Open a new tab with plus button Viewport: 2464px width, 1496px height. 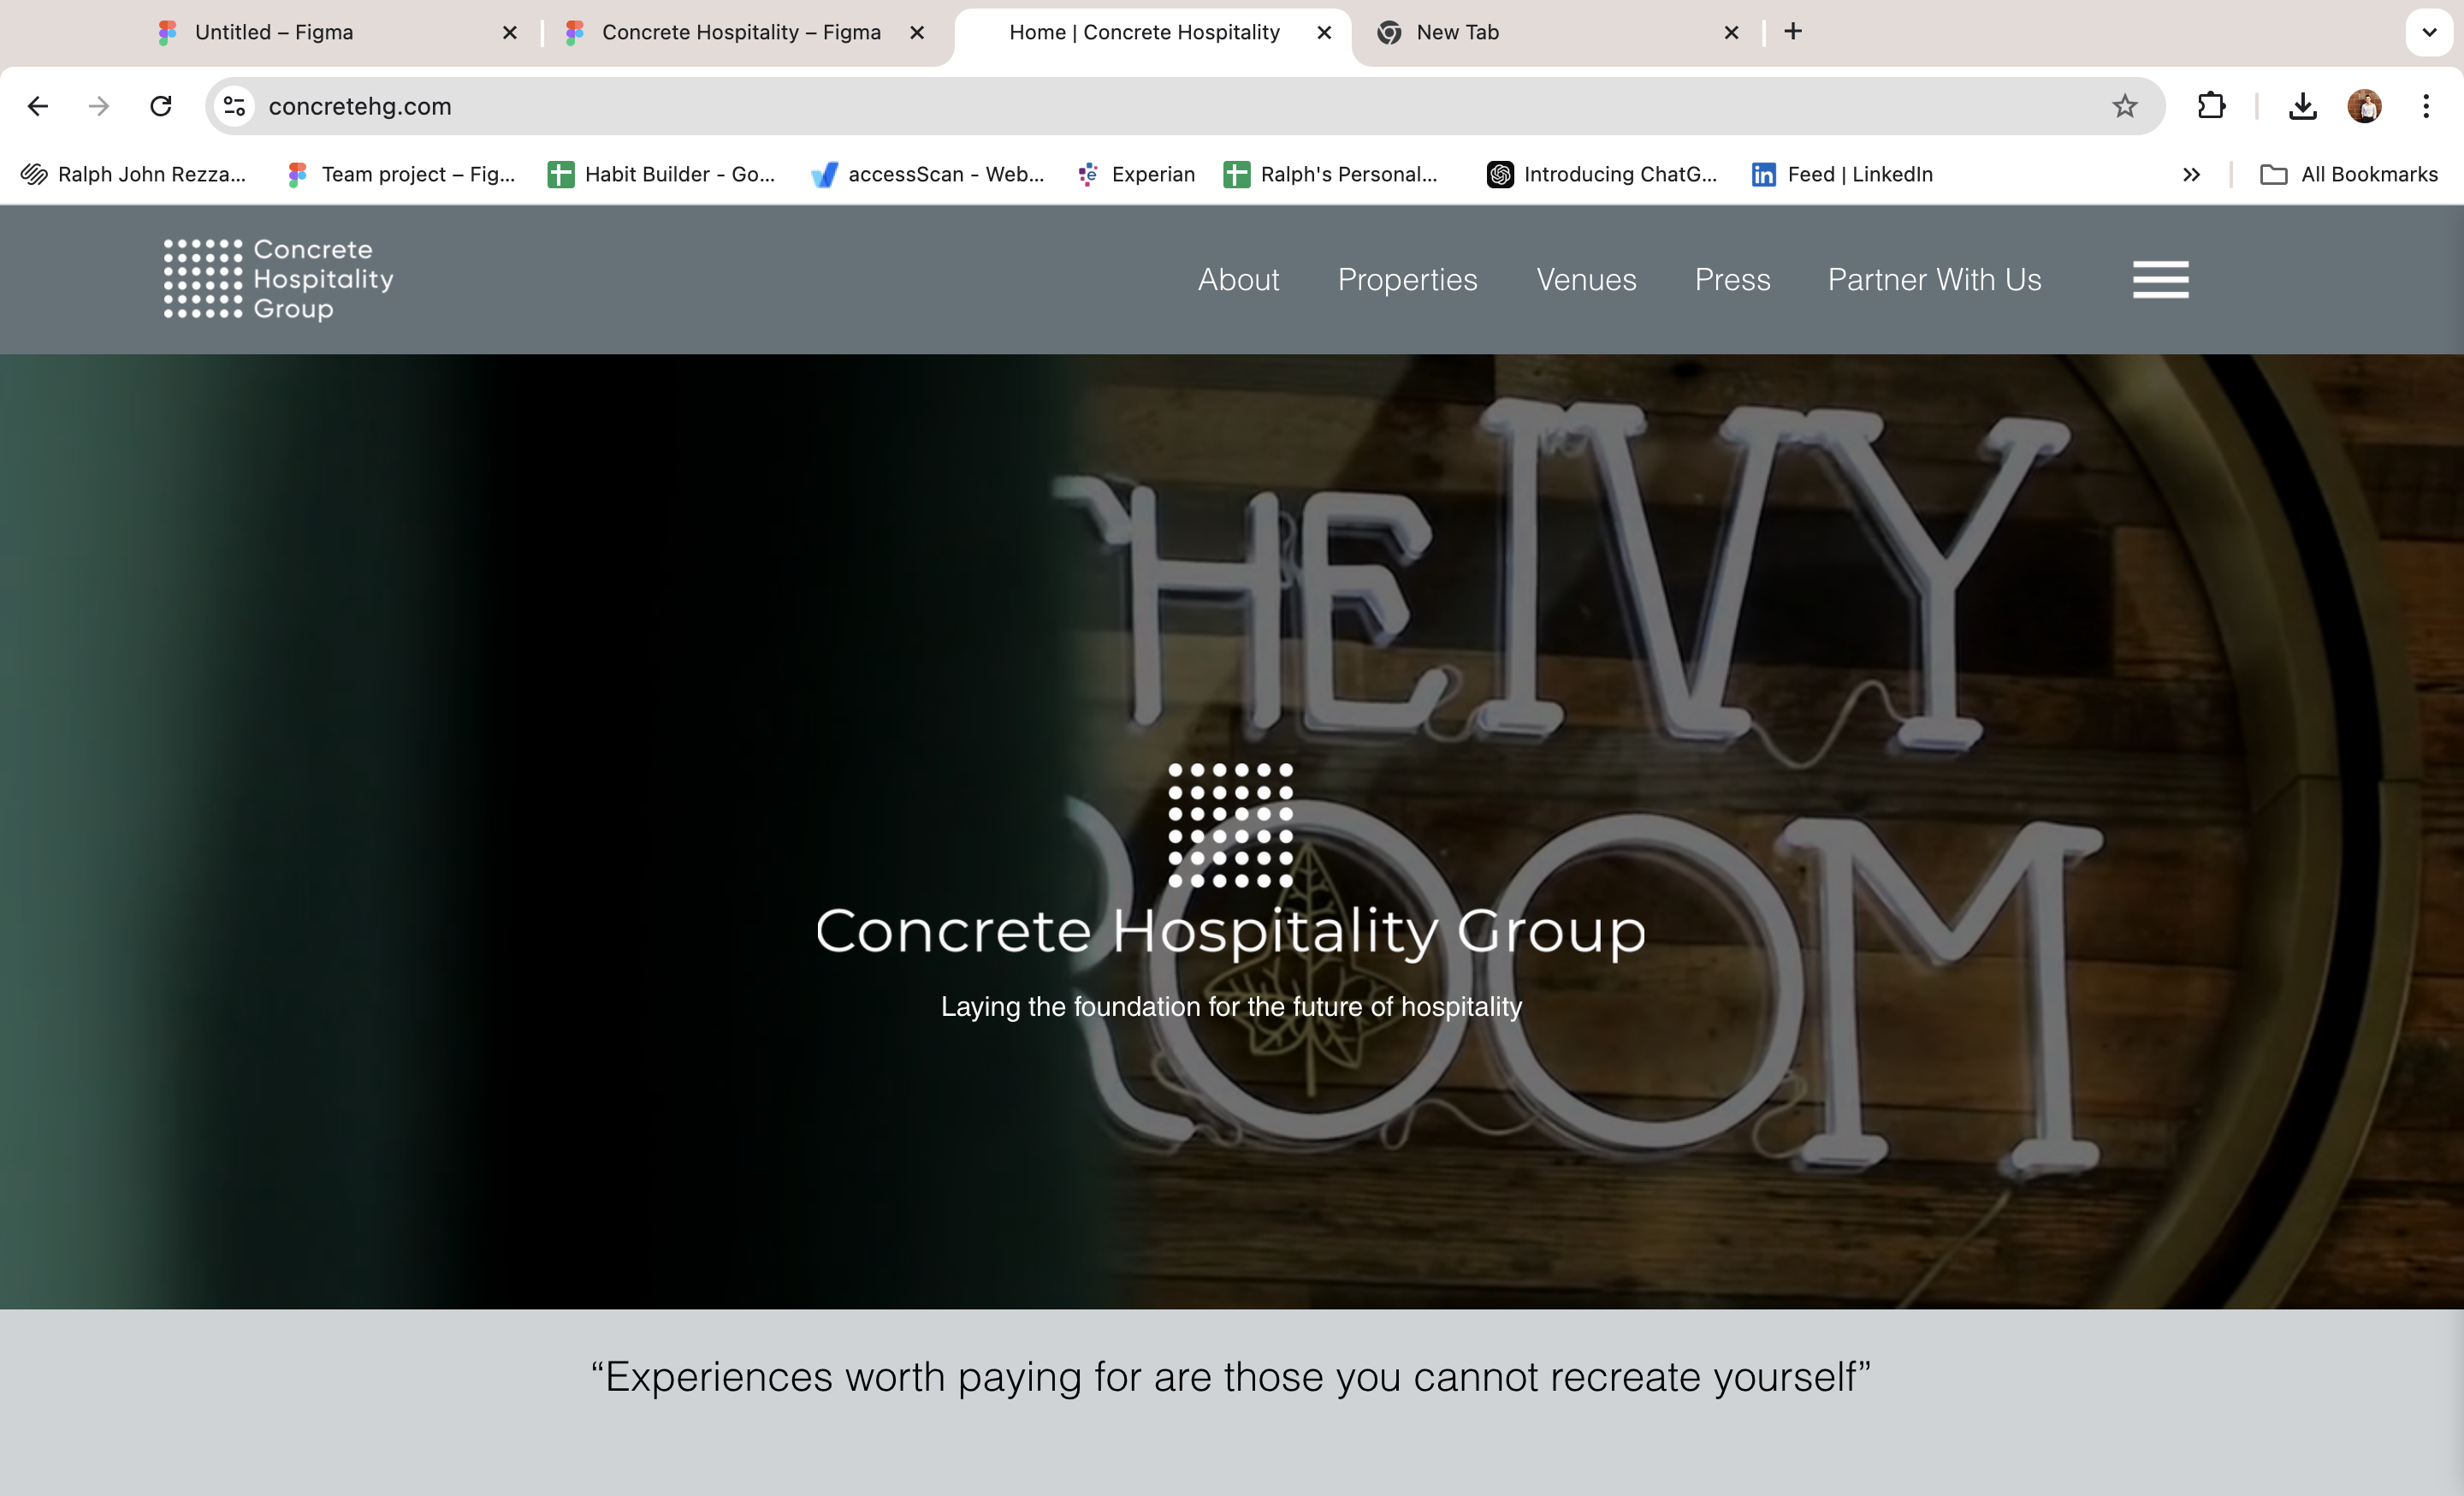coord(1793,32)
